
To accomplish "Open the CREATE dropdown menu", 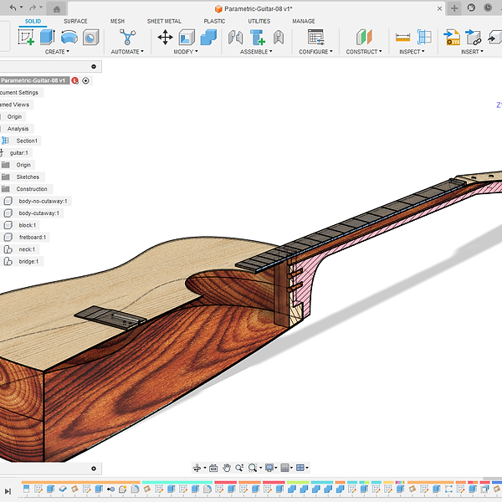I will pos(57,52).
